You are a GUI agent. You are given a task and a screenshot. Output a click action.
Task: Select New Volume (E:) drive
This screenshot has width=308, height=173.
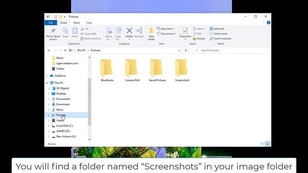66,136
